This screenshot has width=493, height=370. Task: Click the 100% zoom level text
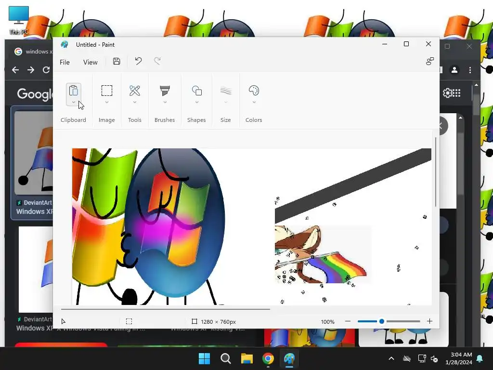point(327,321)
